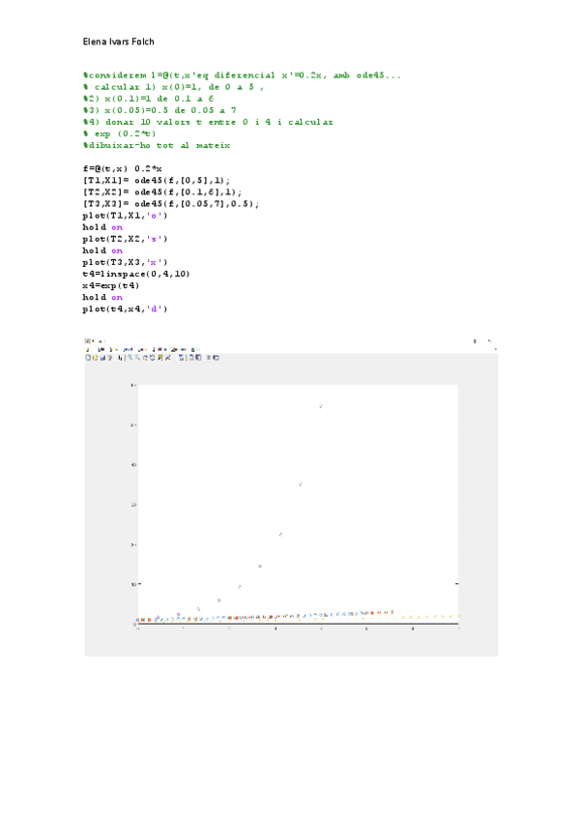Click the Insert Colorbar icon
The width and height of the screenshot is (580, 820).
point(191,358)
